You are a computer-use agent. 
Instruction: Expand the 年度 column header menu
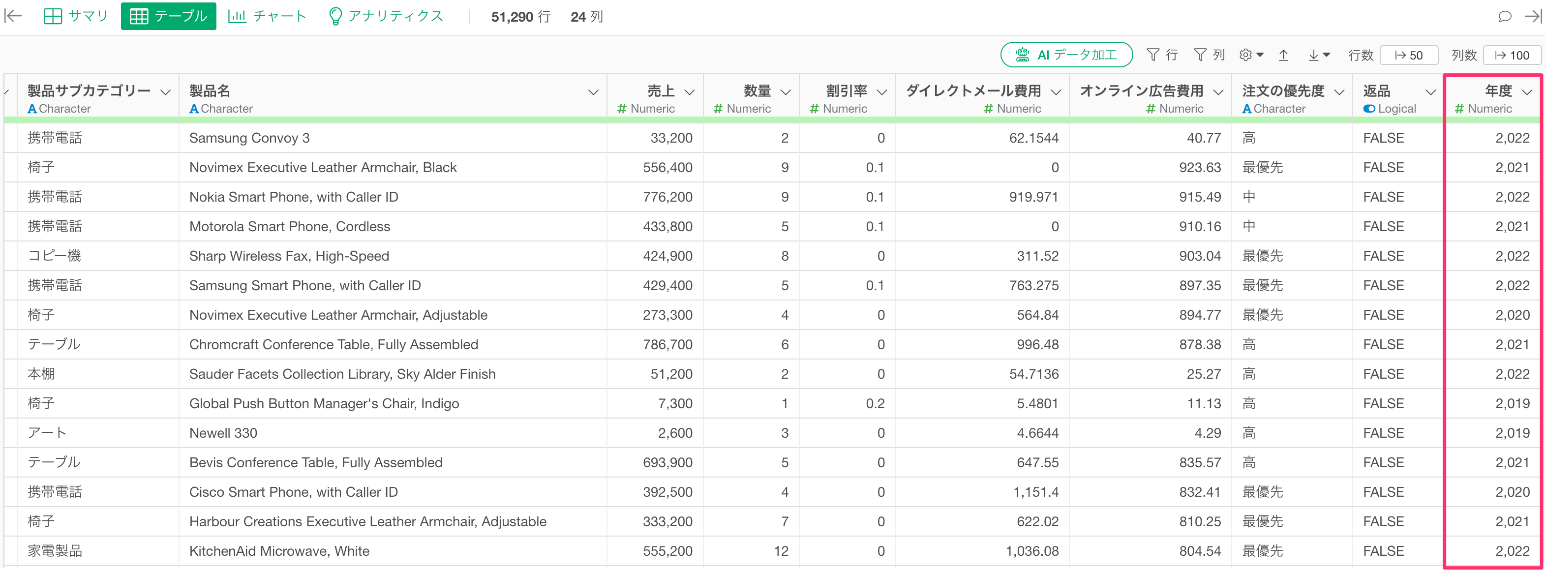1528,92
